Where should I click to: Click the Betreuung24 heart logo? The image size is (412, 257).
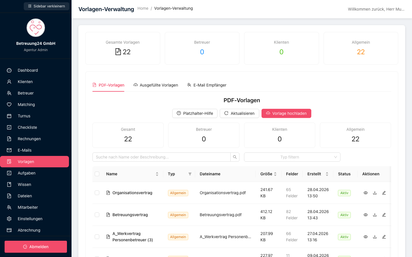point(36,28)
